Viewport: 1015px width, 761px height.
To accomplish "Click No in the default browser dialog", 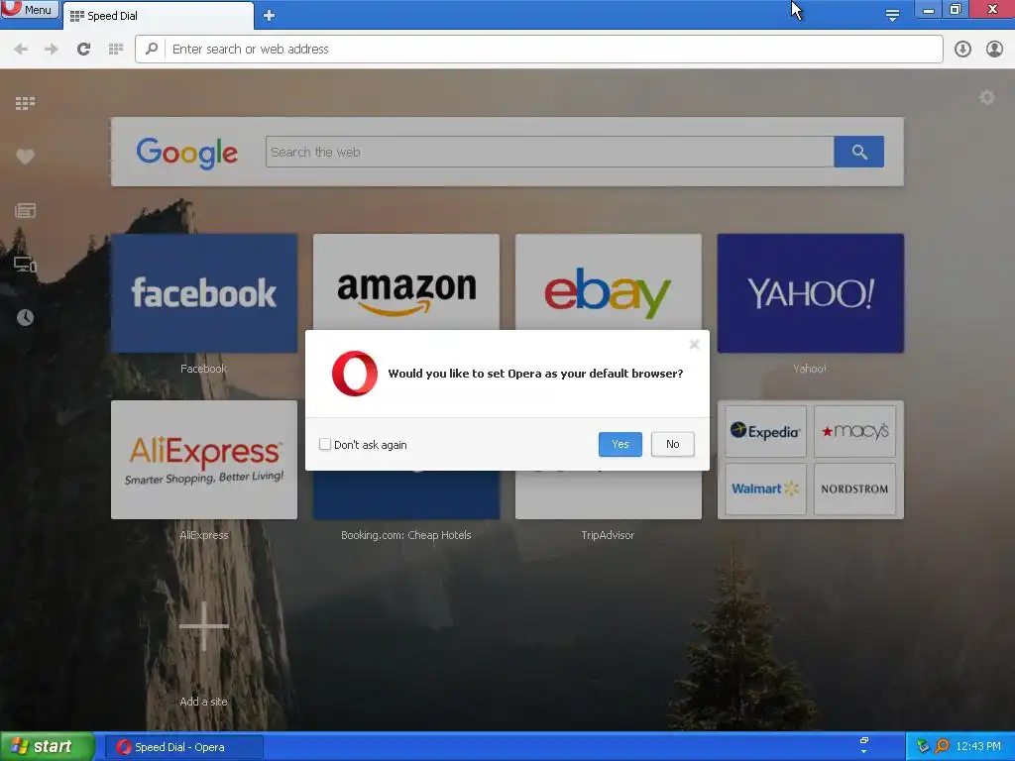I will point(673,444).
